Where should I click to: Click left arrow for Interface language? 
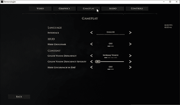[91, 32]
